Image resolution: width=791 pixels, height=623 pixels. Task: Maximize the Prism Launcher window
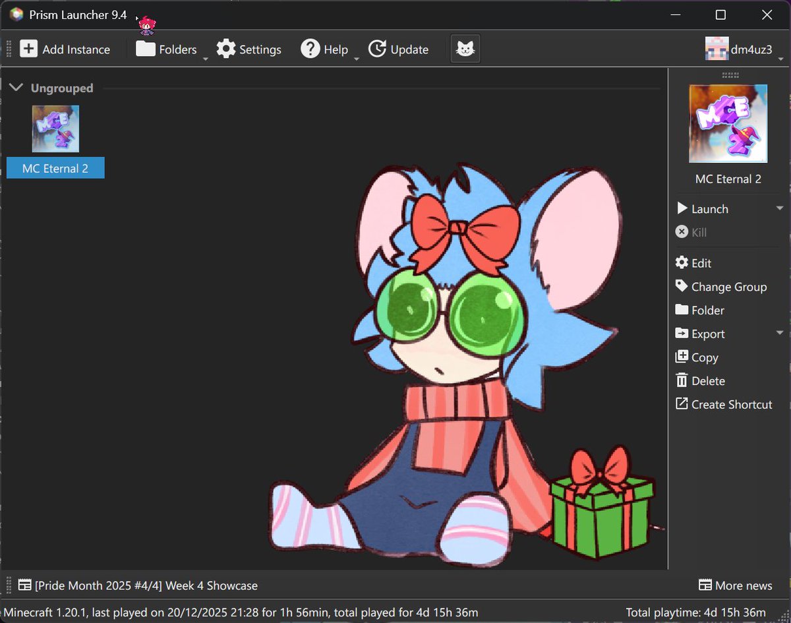tap(720, 15)
